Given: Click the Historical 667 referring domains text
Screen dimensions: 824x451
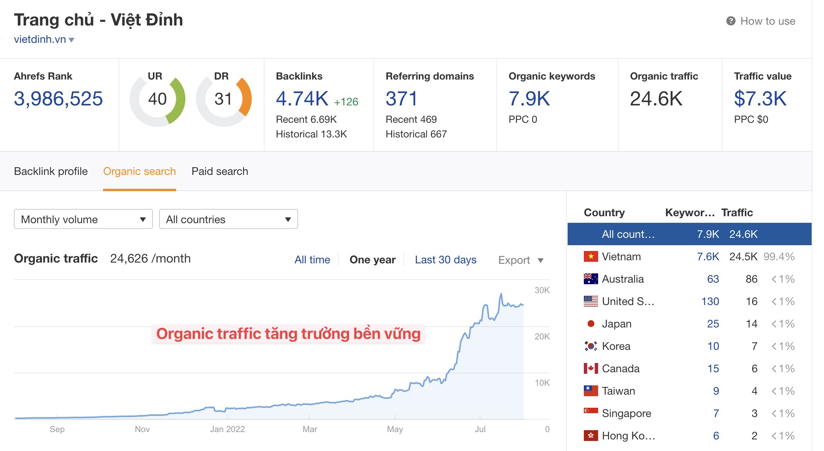Looking at the screenshot, I should click(416, 134).
